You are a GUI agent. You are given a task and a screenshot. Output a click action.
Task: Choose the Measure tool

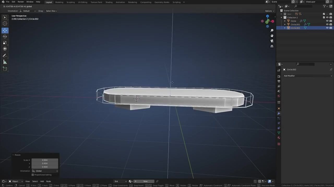coord(5,62)
